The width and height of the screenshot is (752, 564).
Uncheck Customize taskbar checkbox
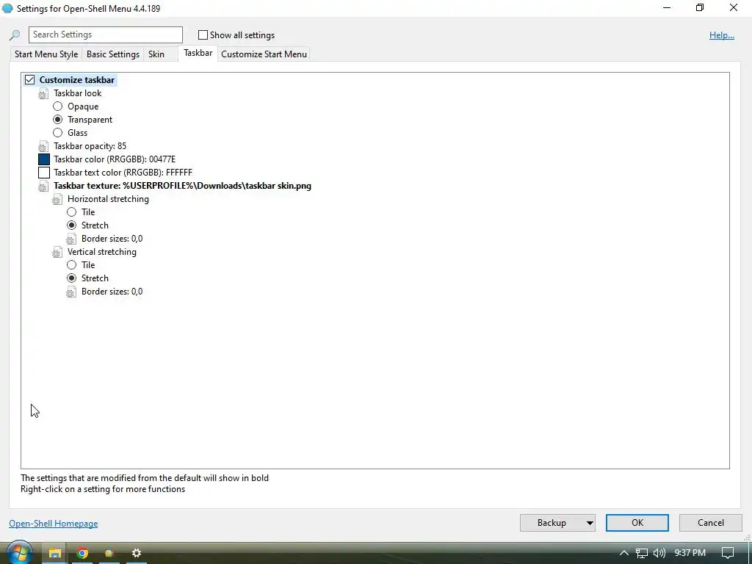29,79
